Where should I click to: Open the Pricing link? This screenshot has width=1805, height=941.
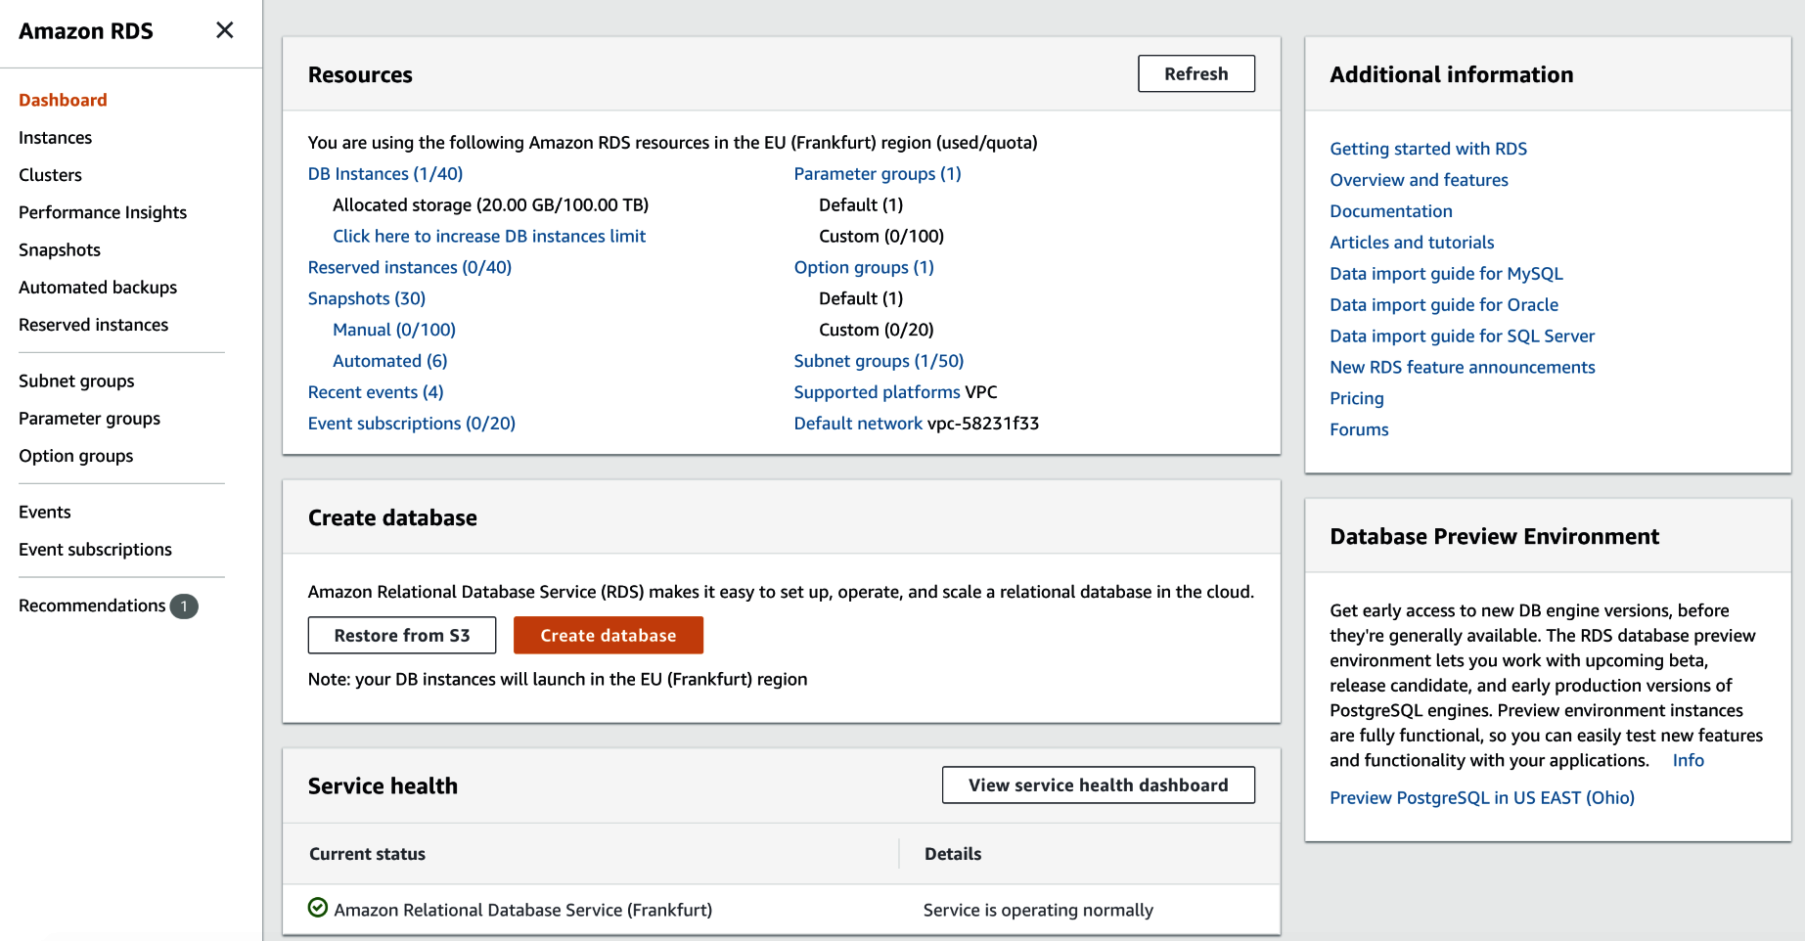(1356, 399)
